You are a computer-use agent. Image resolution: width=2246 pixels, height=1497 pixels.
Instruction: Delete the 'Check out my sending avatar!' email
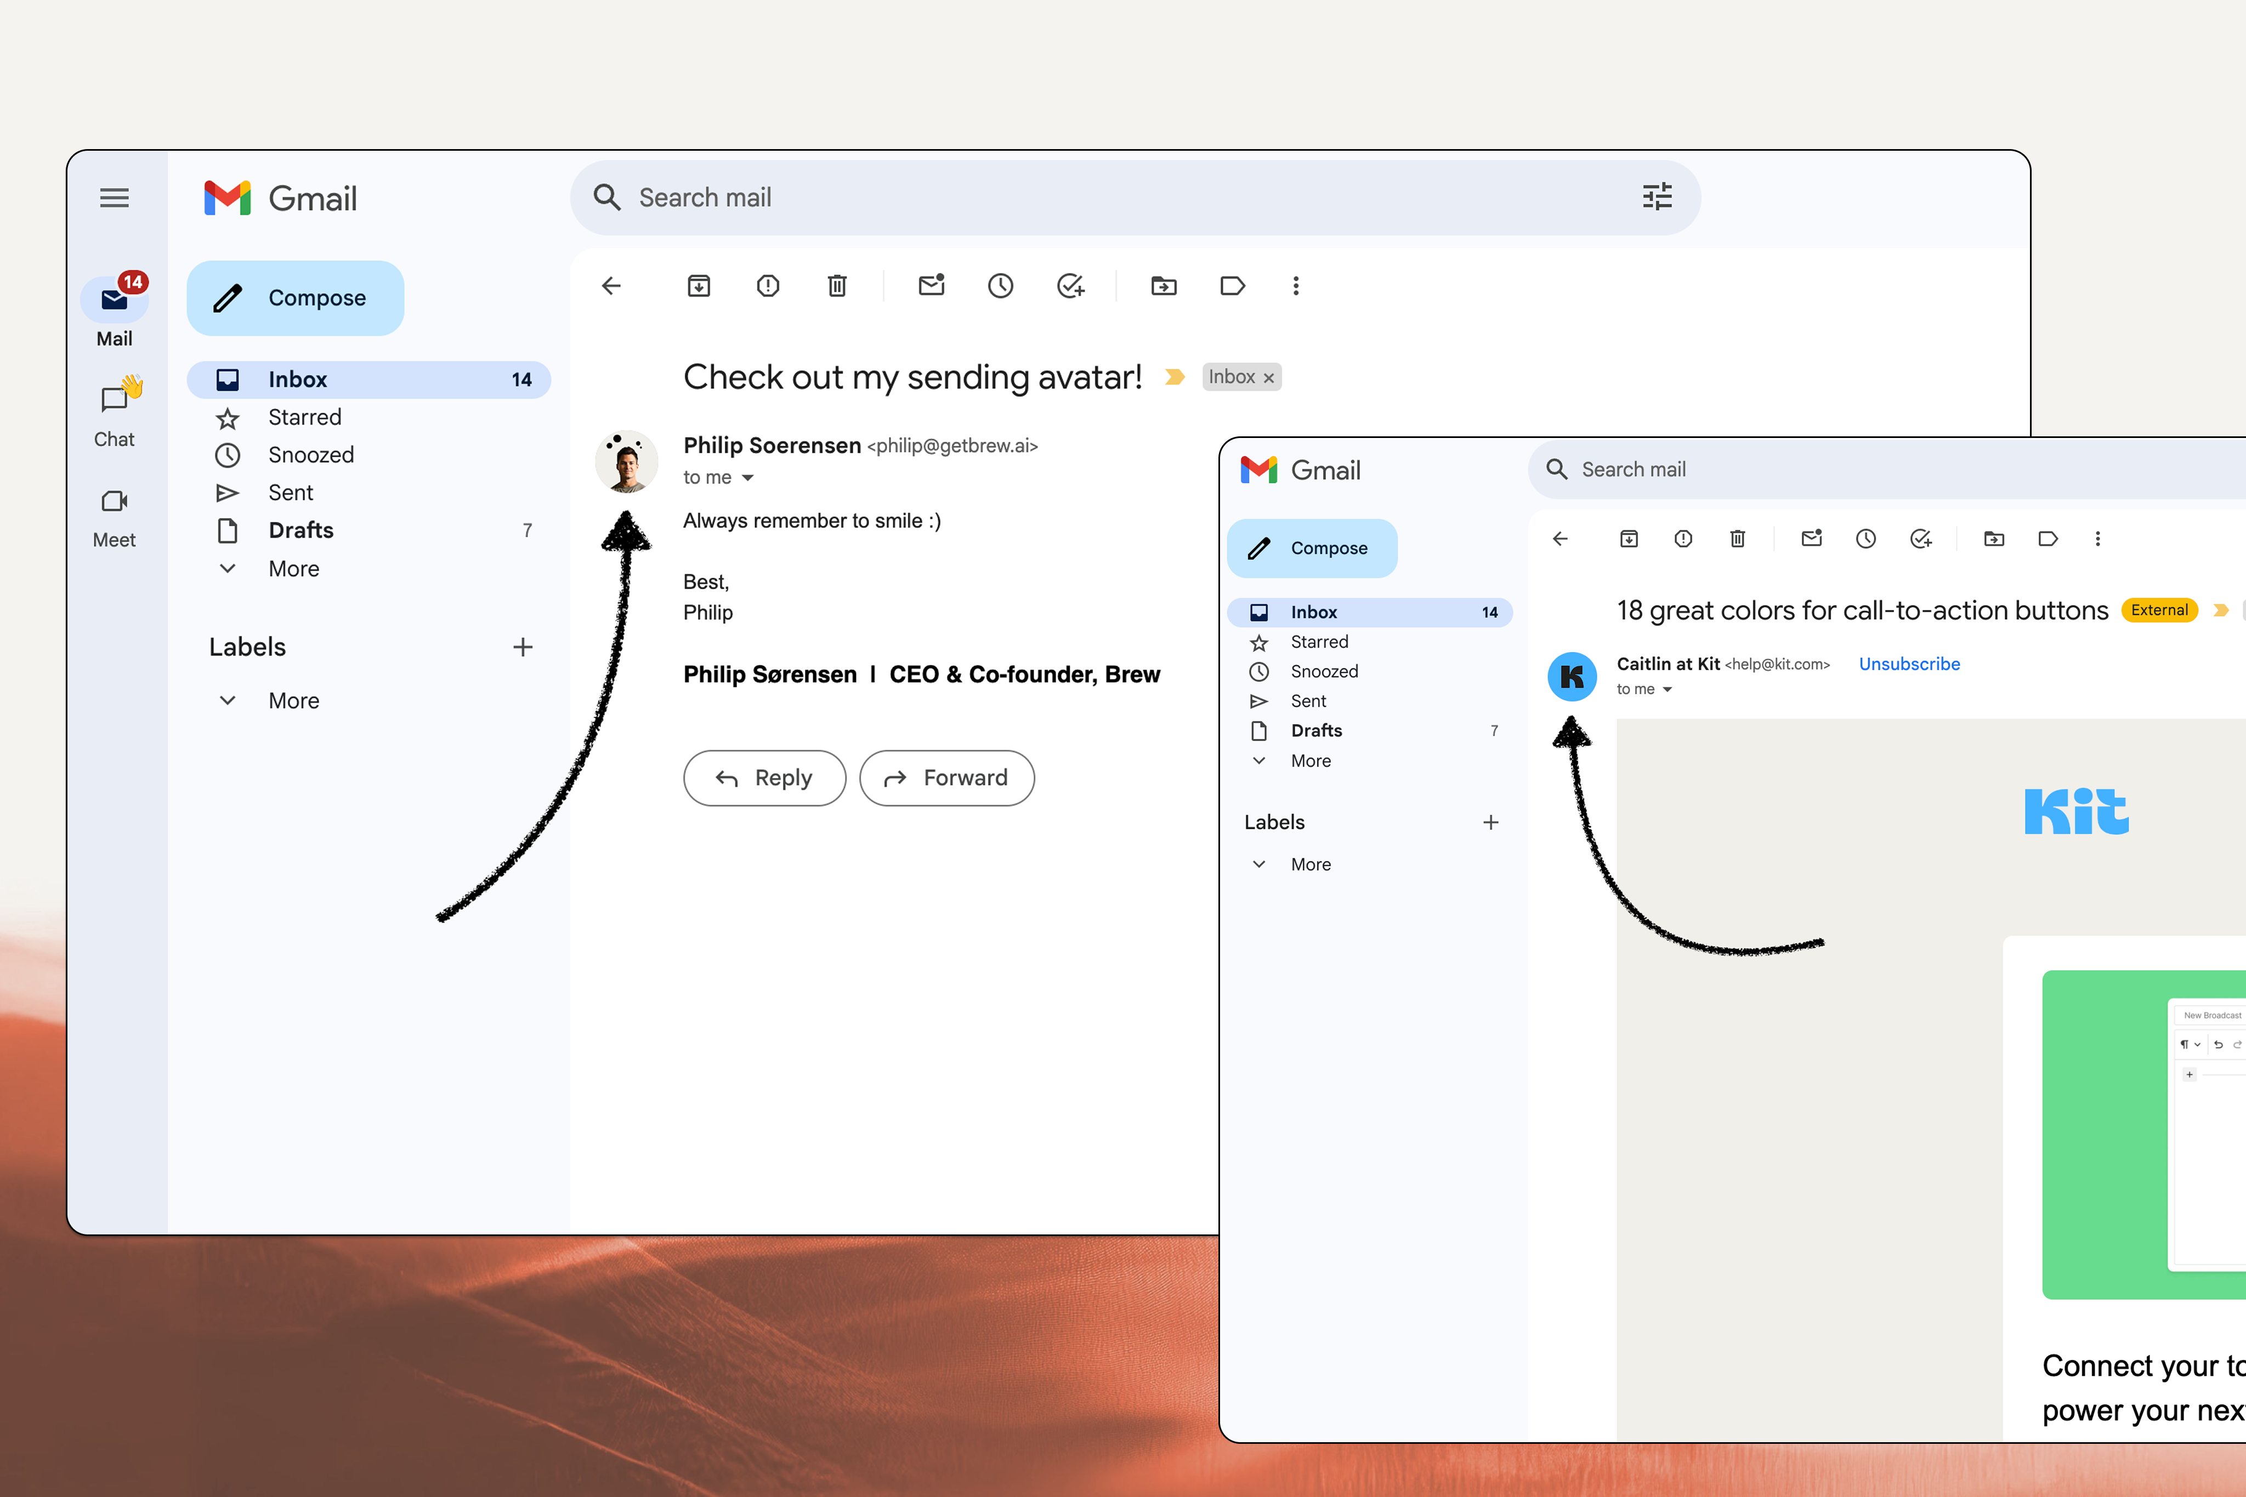tap(837, 286)
